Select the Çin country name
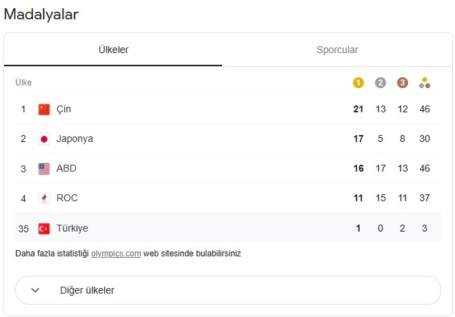Viewport: 455px width, 317px height. click(63, 110)
